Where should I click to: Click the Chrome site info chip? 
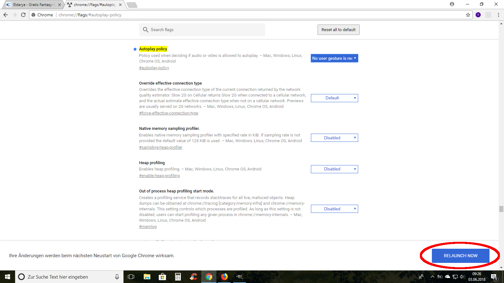coord(42,15)
